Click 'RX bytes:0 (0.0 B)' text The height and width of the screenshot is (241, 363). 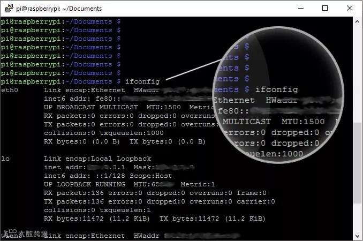82,141
